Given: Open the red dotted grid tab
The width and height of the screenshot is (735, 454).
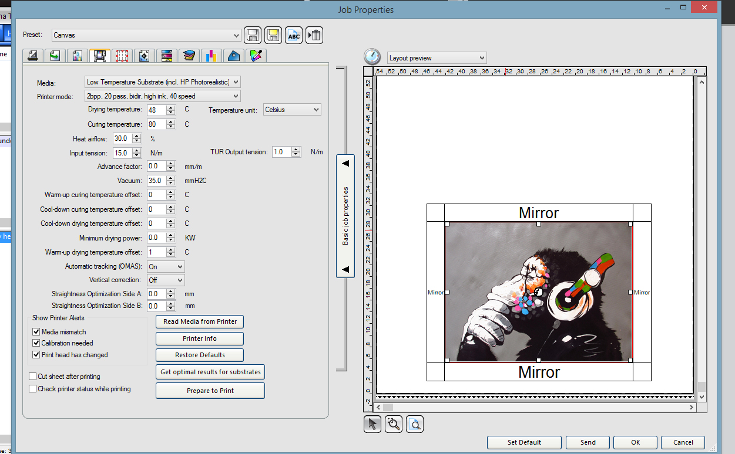Looking at the screenshot, I should tap(122, 56).
